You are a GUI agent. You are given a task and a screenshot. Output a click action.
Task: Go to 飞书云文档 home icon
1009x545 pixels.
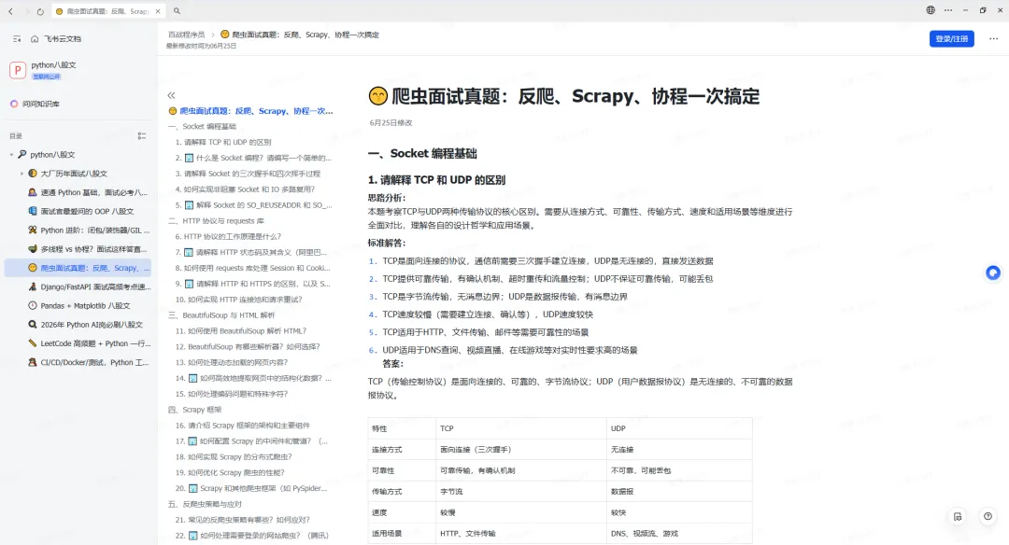(35, 39)
